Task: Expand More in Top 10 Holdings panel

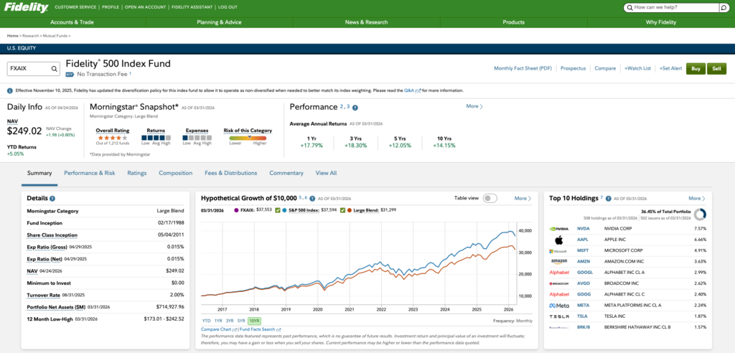Action: [x=696, y=198]
